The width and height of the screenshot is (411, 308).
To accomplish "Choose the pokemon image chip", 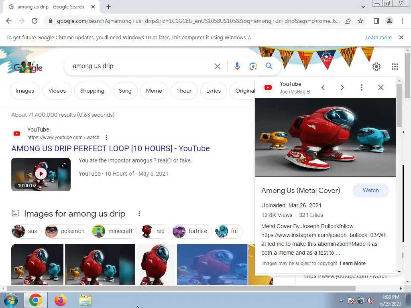I will (67, 231).
